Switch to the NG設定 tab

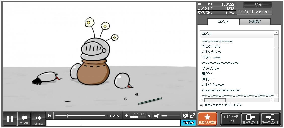point(255,22)
